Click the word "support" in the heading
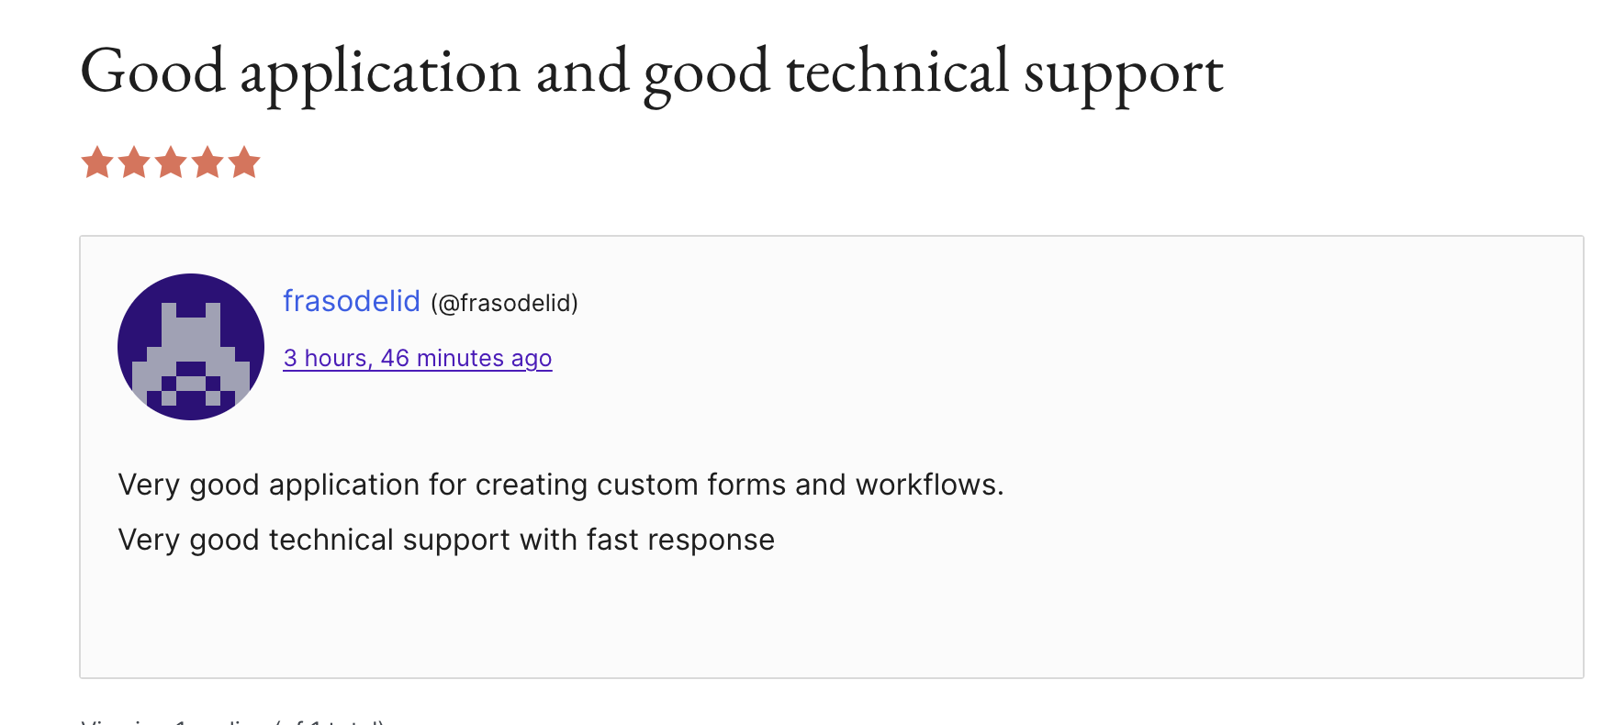Viewport: 1614px width, 725px height. click(1123, 72)
